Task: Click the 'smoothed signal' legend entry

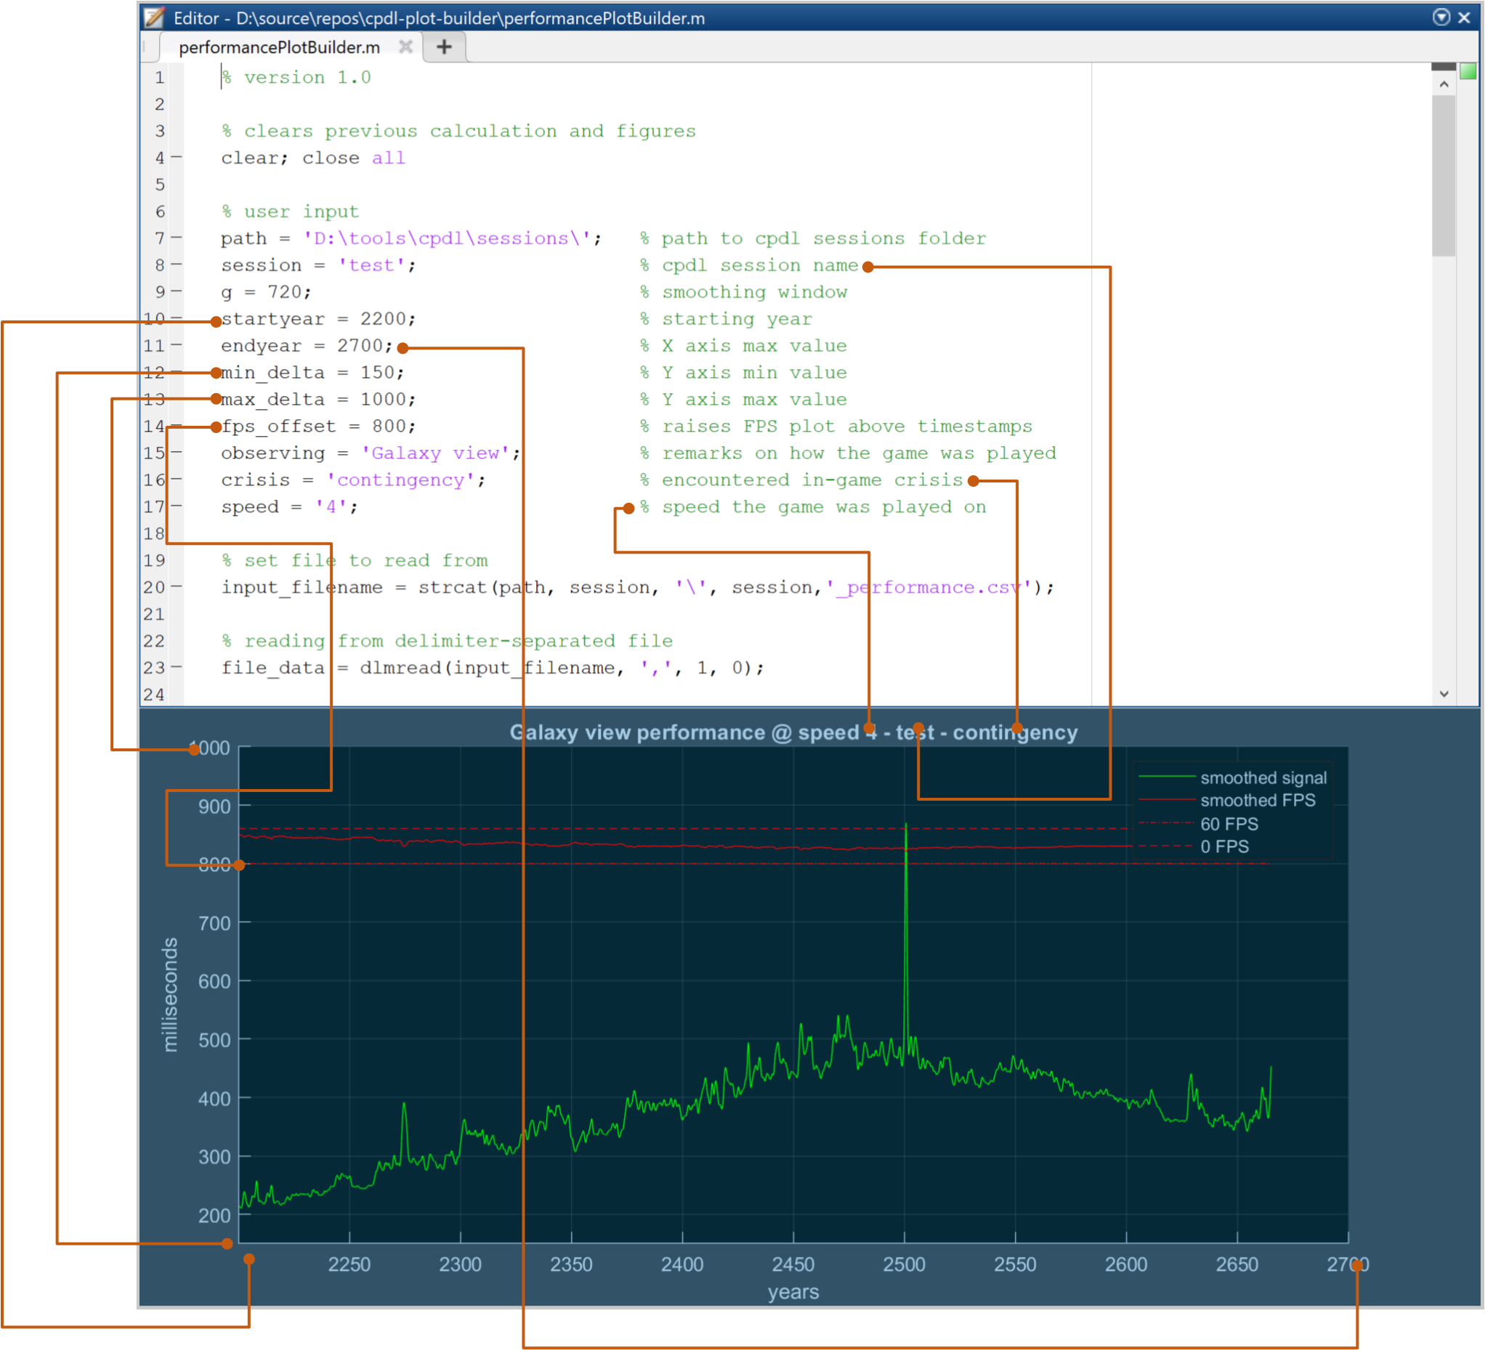Action: (1263, 777)
